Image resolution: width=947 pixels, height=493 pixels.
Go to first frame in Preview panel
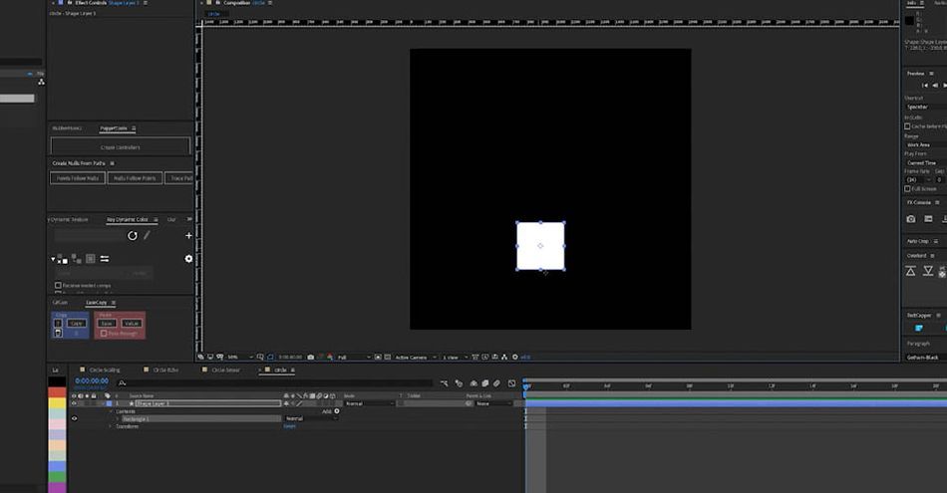(x=924, y=86)
